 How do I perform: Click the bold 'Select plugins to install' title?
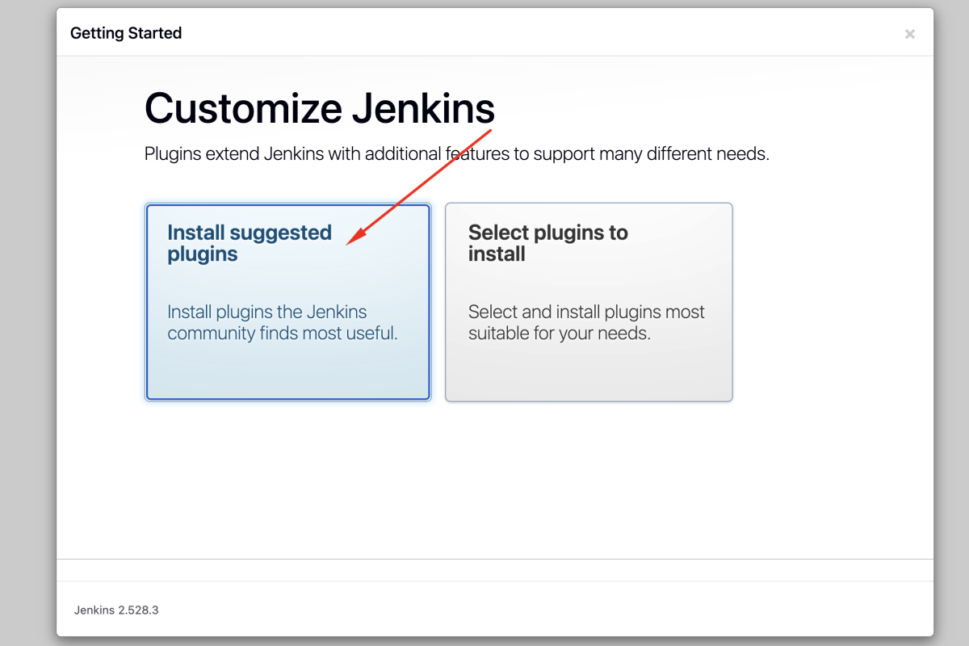pyautogui.click(x=547, y=243)
